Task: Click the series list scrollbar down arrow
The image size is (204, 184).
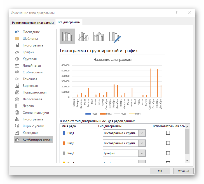Action: click(187, 160)
